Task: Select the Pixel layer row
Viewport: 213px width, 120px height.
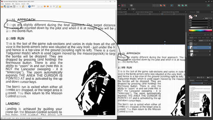Action: pyautogui.click(x=199, y=55)
